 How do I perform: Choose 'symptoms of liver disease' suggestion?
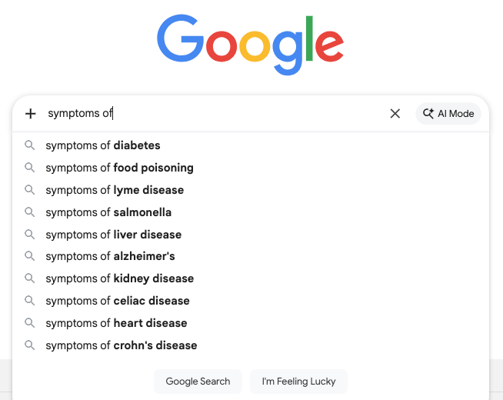[x=114, y=235]
